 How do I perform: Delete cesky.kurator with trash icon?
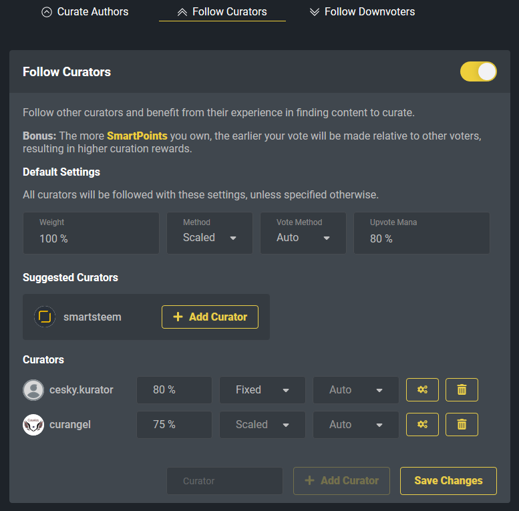pos(462,389)
